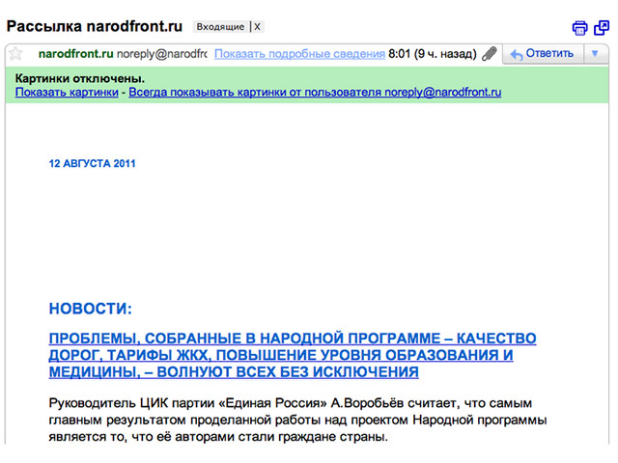Open the dropdown arrow next to Ответить

coord(595,54)
